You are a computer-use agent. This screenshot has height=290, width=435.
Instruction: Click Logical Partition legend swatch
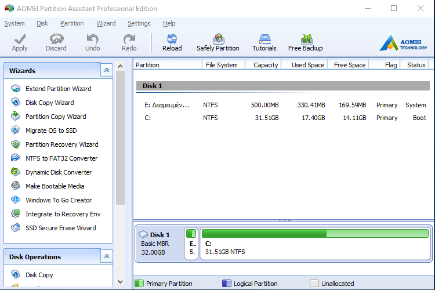[227, 284]
